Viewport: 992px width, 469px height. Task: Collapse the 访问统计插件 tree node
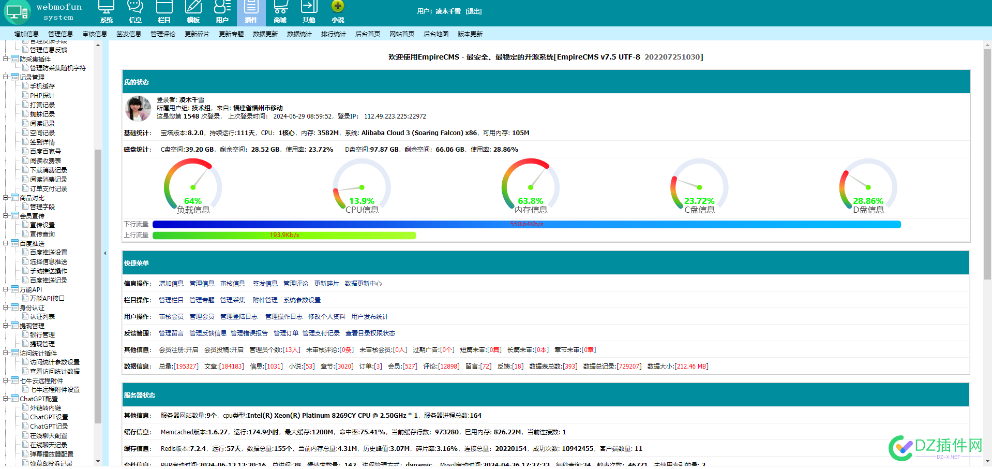6,353
